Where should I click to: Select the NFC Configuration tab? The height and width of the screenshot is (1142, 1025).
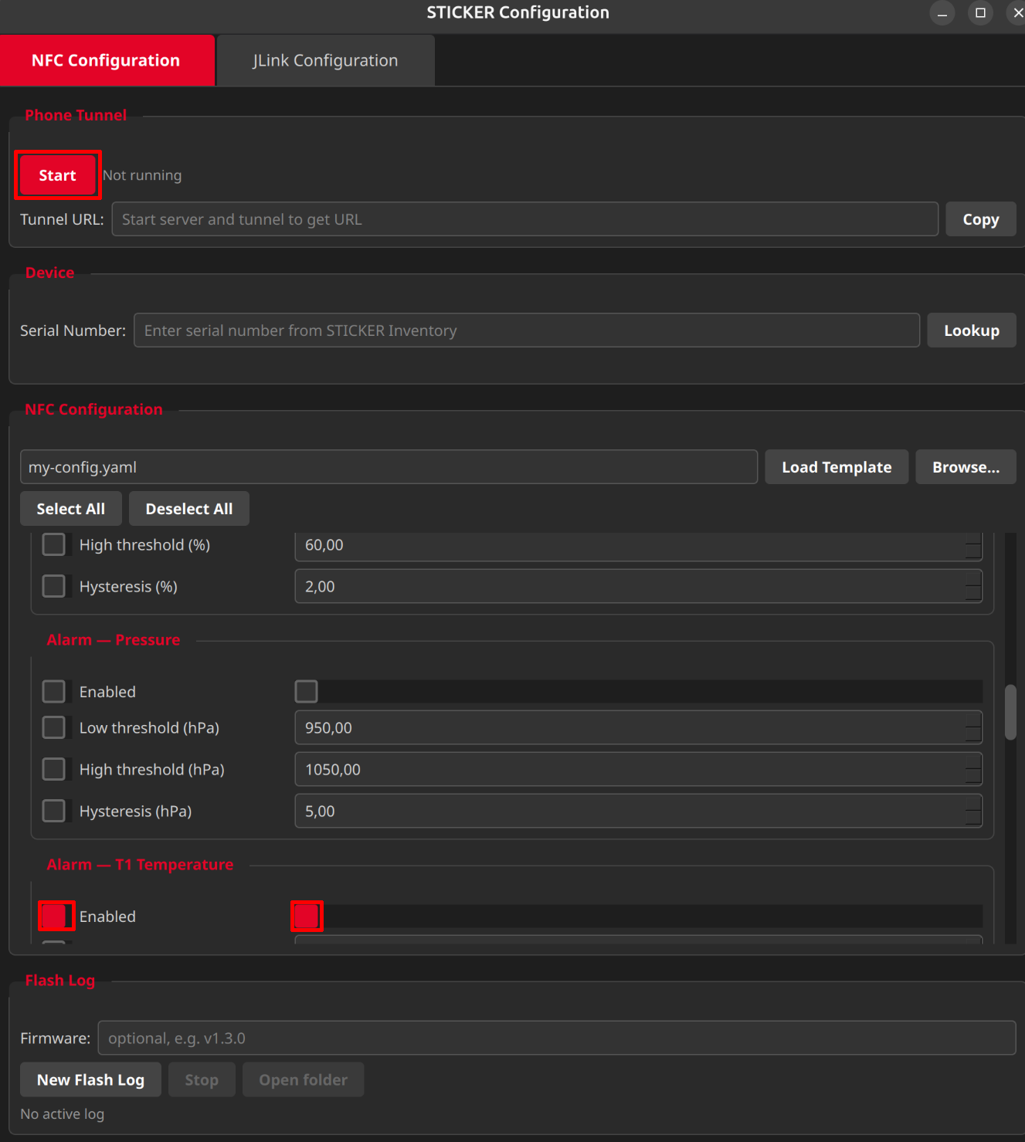click(107, 60)
